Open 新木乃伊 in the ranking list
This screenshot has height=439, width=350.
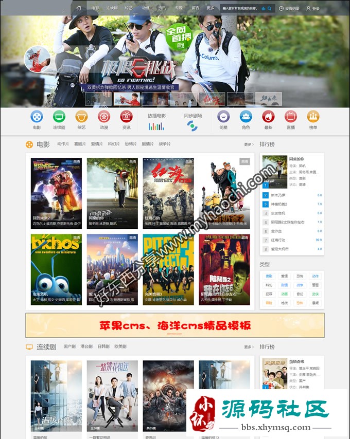278,195
